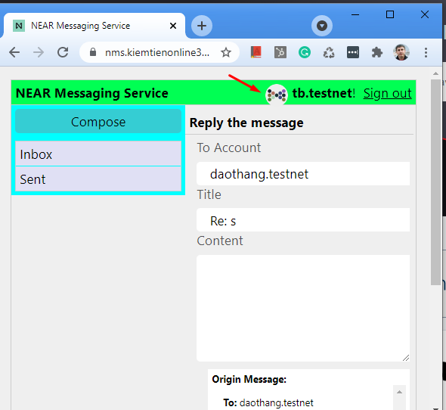The width and height of the screenshot is (446, 410).
Task: Click the 'Origin Message:' label
Action: click(x=249, y=379)
